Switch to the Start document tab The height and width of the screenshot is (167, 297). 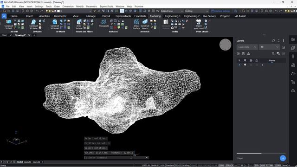(x=4, y=35)
